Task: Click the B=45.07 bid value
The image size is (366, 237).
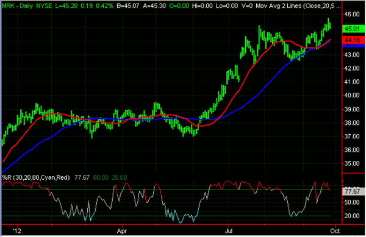Action: click(x=127, y=6)
